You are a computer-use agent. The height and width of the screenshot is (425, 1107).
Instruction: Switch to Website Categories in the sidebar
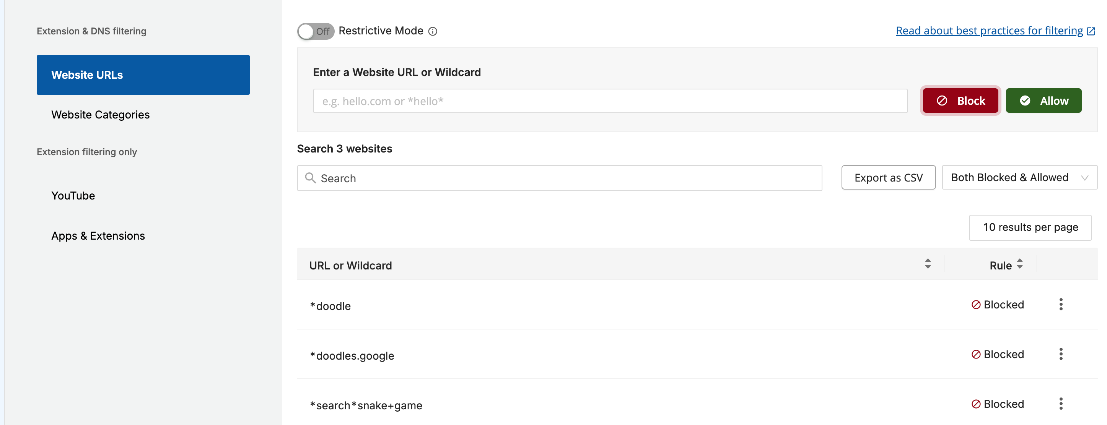click(x=101, y=115)
